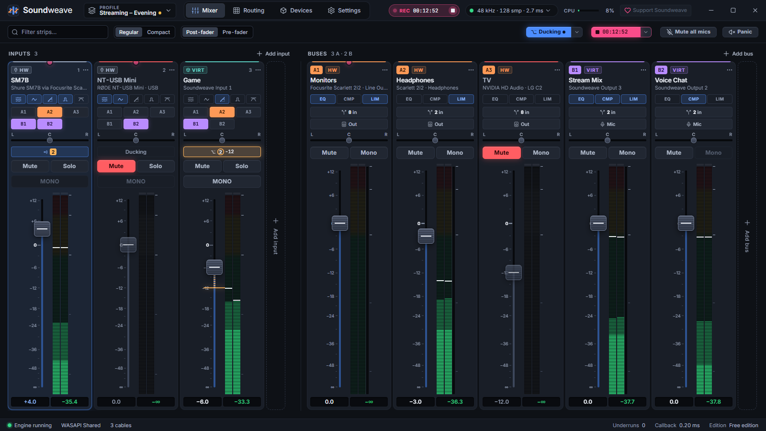
Task: Toggle the curve EQ icon on SM7B strip
Action: (34, 99)
